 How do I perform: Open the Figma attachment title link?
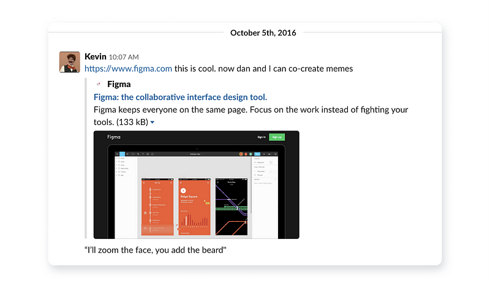point(180,97)
